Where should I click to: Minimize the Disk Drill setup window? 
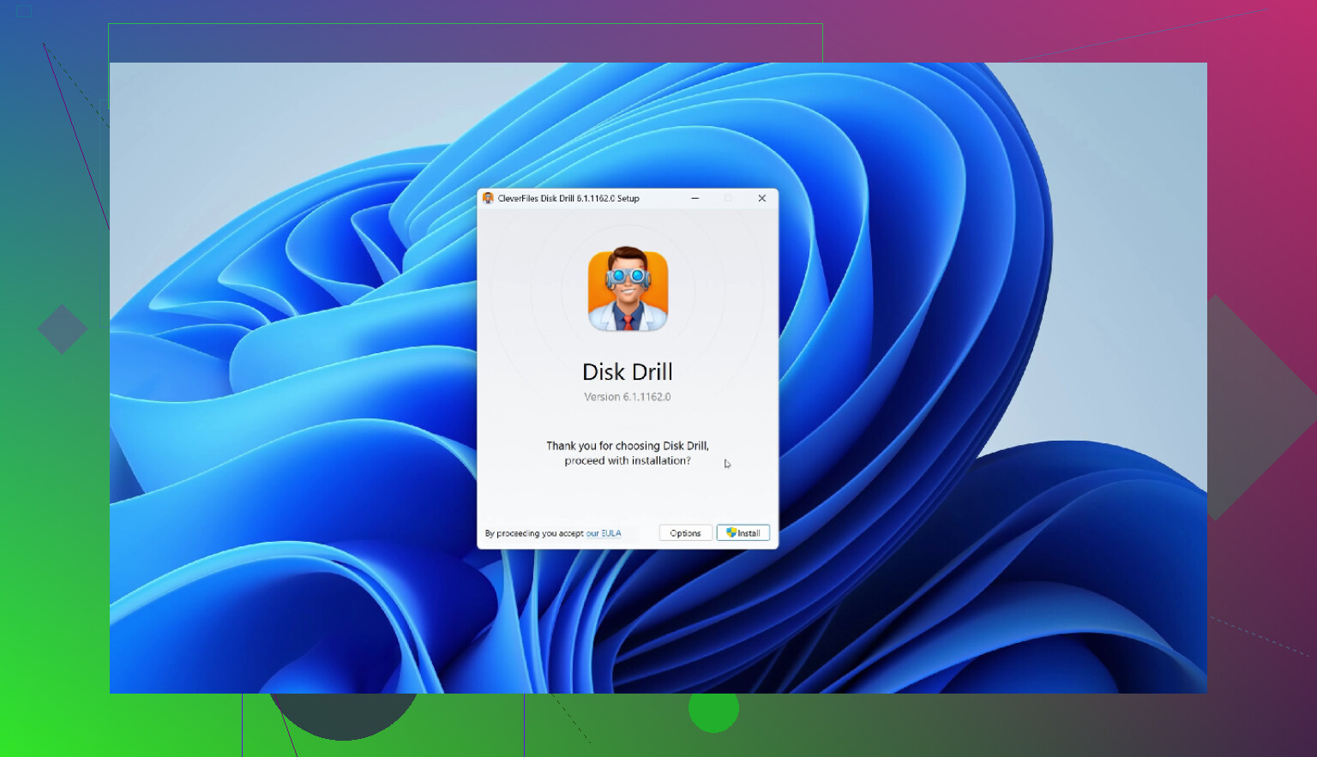(695, 198)
